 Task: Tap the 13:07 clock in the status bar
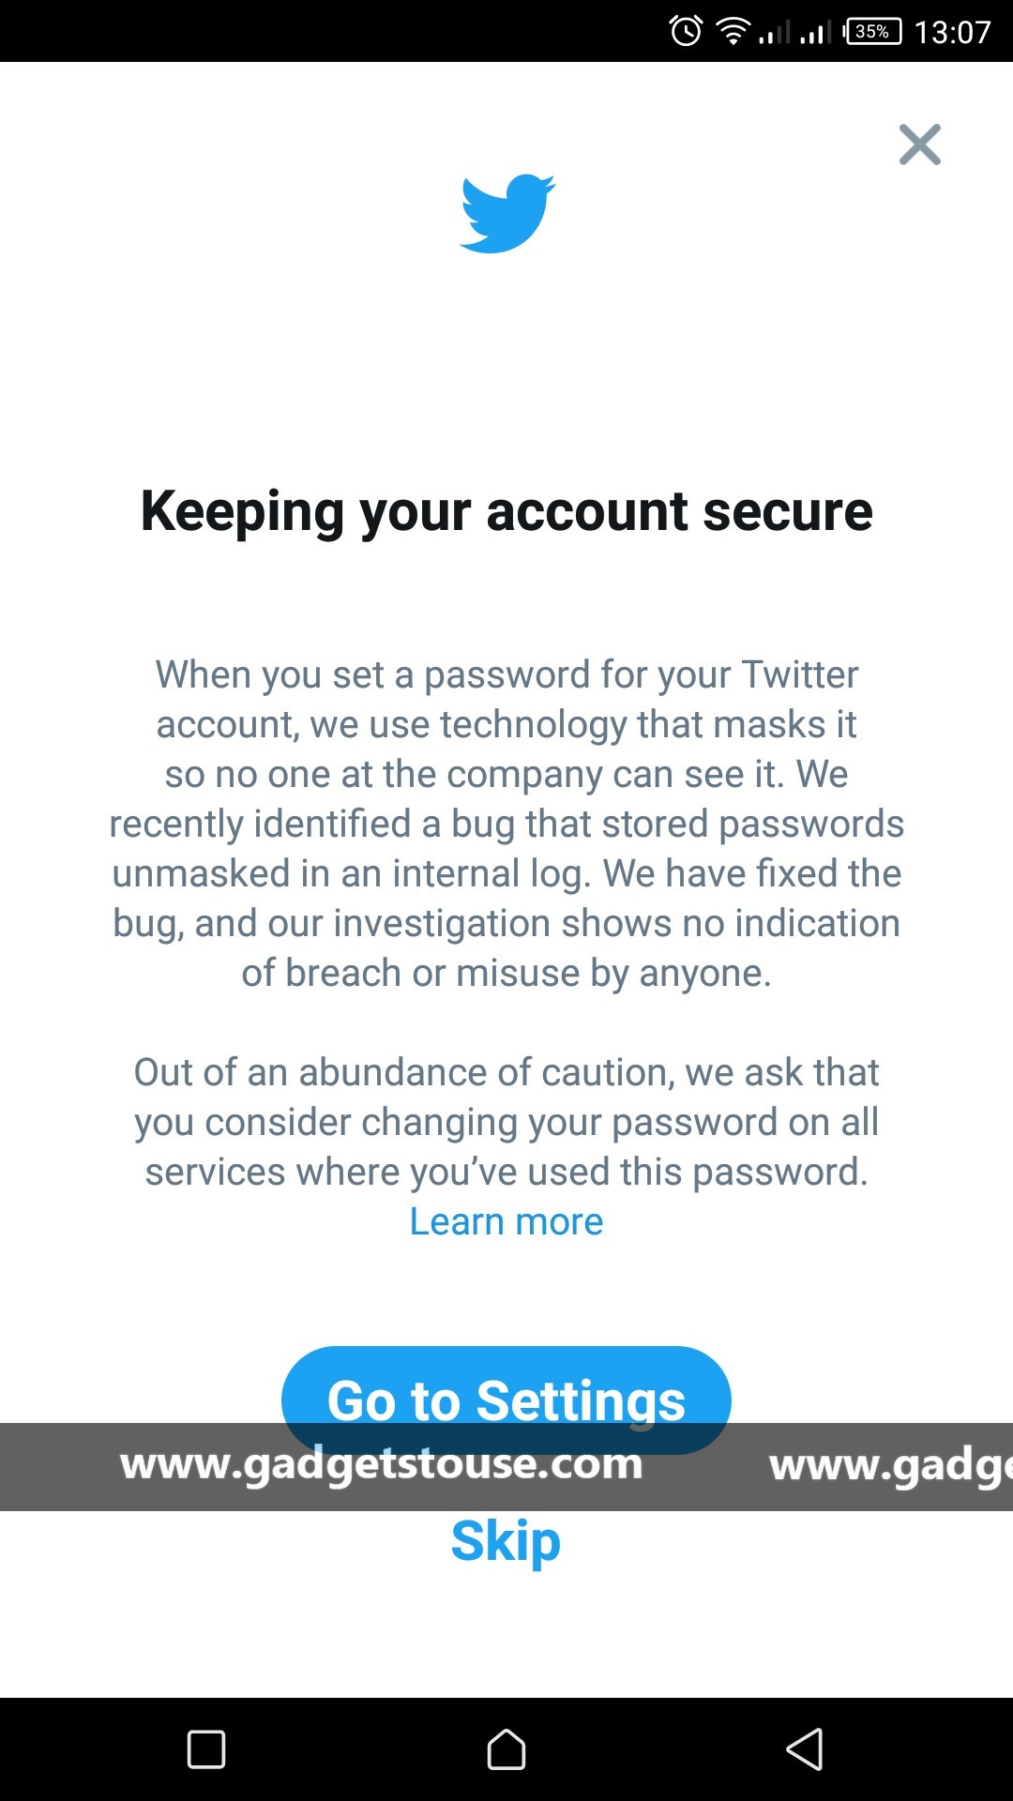952,32
